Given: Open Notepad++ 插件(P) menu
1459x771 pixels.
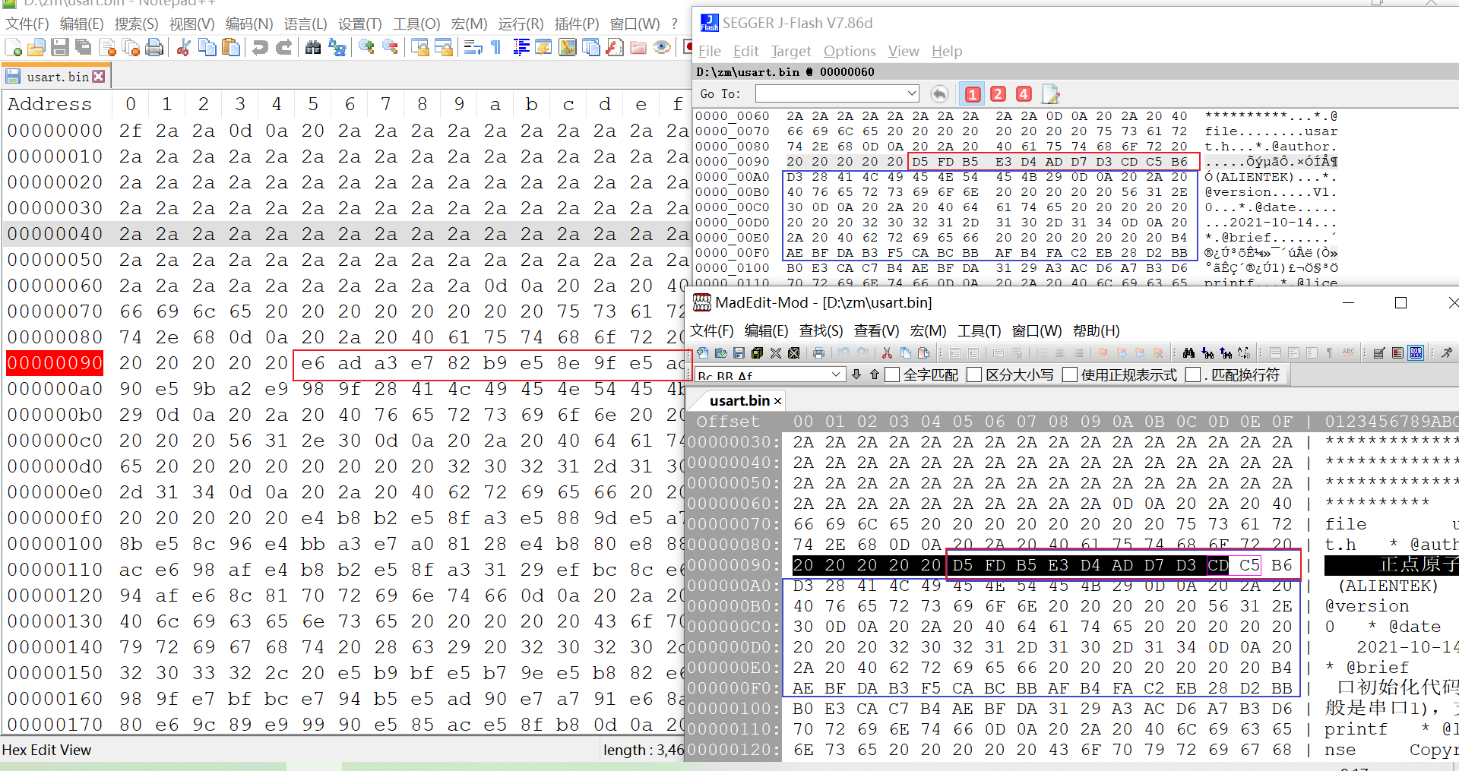Looking at the screenshot, I should [577, 24].
